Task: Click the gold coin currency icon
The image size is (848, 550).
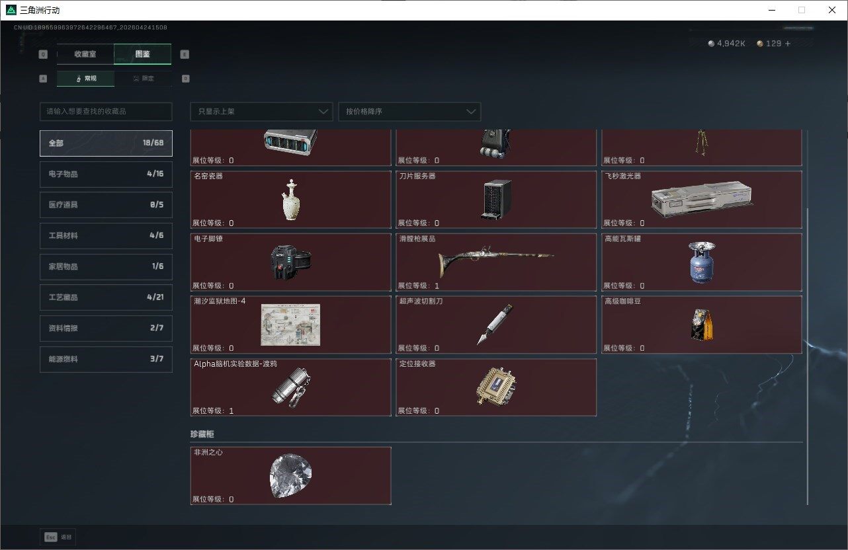Action: point(760,44)
